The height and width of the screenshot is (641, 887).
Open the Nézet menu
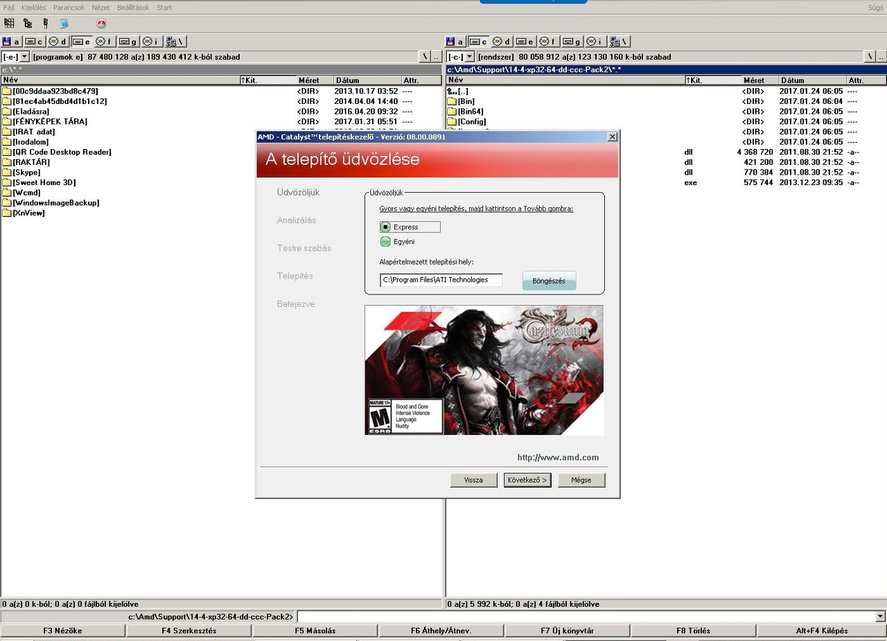(101, 8)
